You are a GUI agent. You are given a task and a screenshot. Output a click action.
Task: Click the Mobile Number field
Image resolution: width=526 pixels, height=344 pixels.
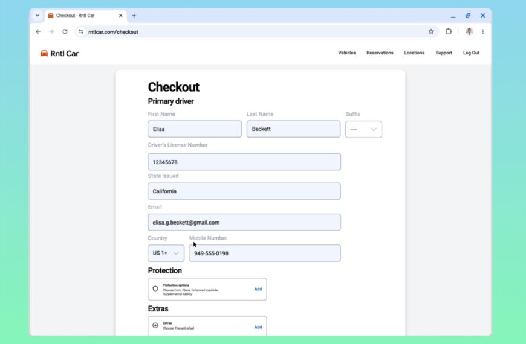tap(265, 253)
